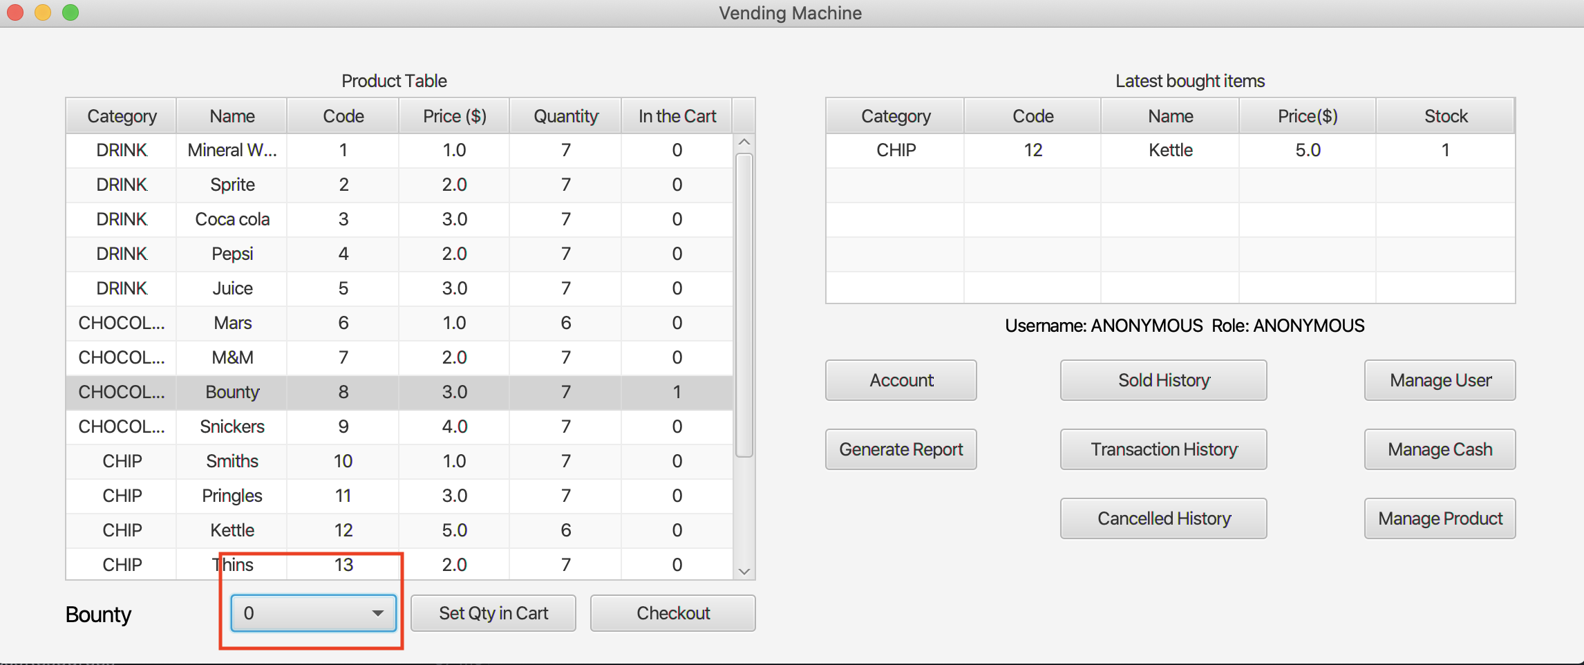Click the green macOS zoom window button

(70, 12)
